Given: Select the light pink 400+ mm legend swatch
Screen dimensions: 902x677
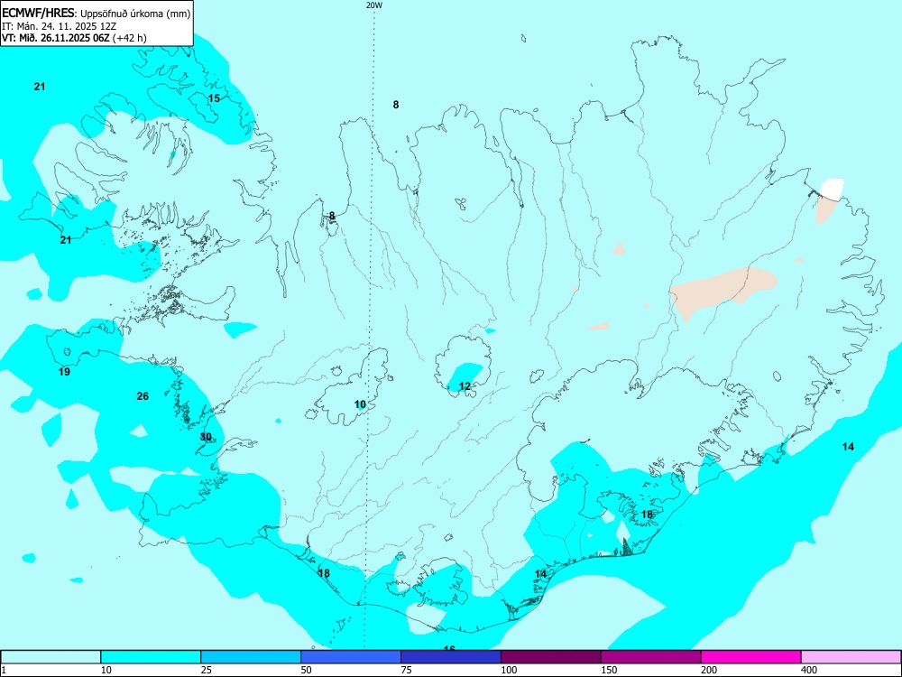Looking at the screenshot, I should pos(851,657).
